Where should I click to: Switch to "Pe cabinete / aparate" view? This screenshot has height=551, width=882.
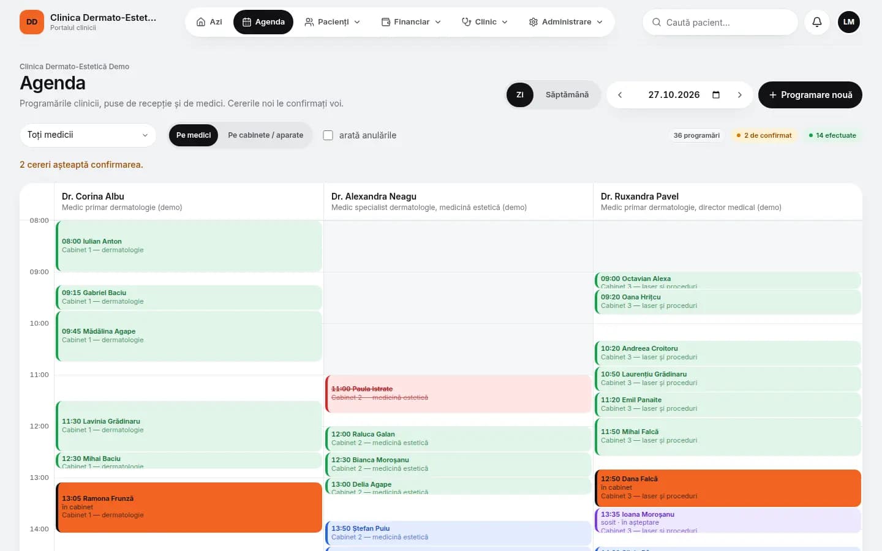[265, 135]
